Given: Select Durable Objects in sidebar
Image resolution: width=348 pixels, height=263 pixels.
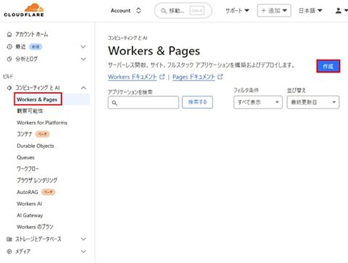Looking at the screenshot, I should click(36, 146).
